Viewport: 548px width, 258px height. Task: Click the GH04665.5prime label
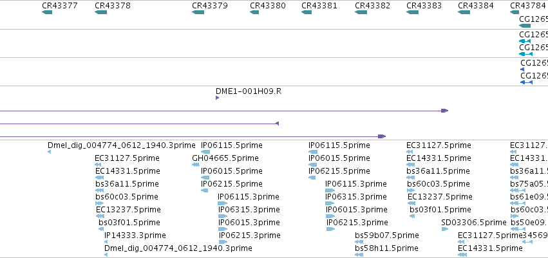click(225, 158)
